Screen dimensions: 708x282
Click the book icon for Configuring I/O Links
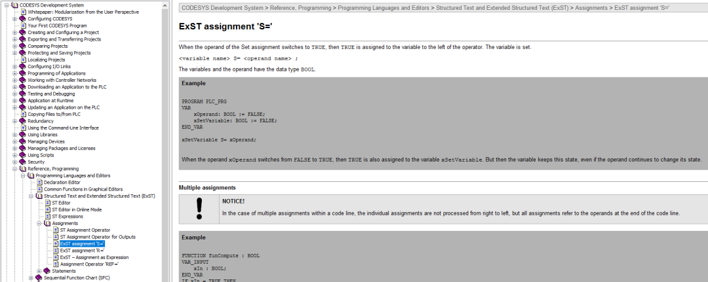22,66
